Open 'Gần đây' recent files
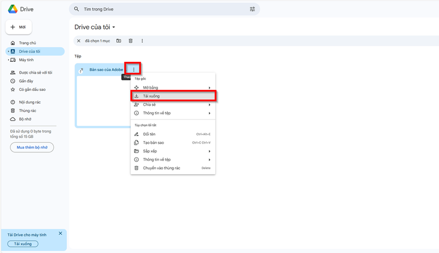The image size is (439, 253). [x=26, y=81]
